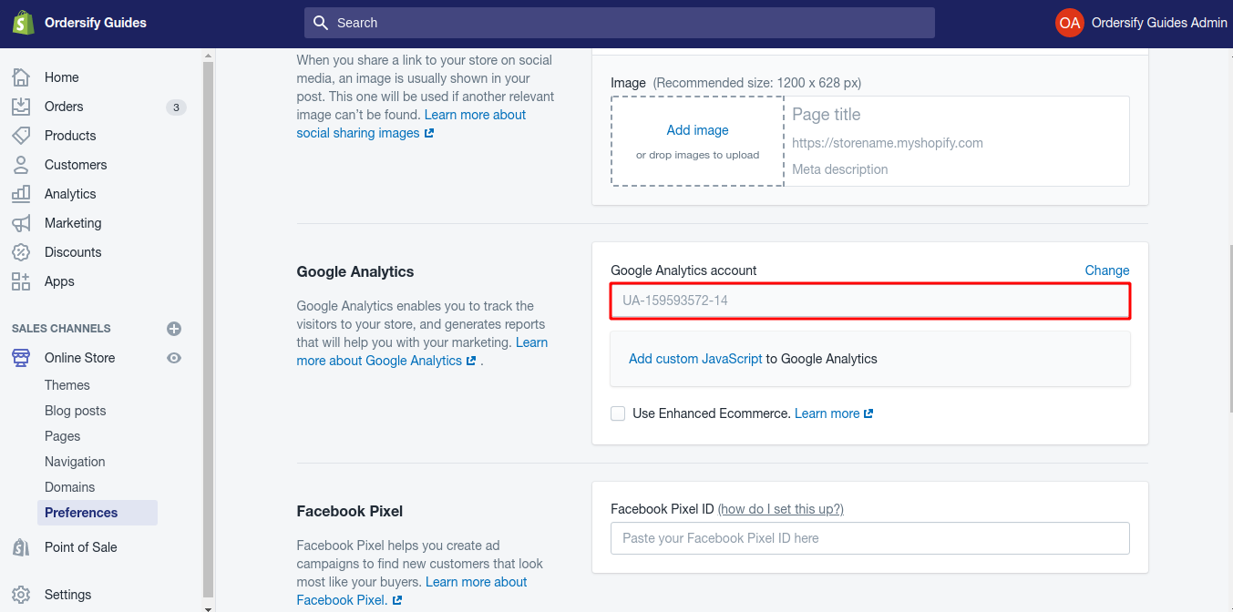Click Change for Google Analytics account

click(1107, 270)
